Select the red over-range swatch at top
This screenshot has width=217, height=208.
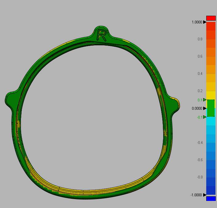(x=211, y=18)
